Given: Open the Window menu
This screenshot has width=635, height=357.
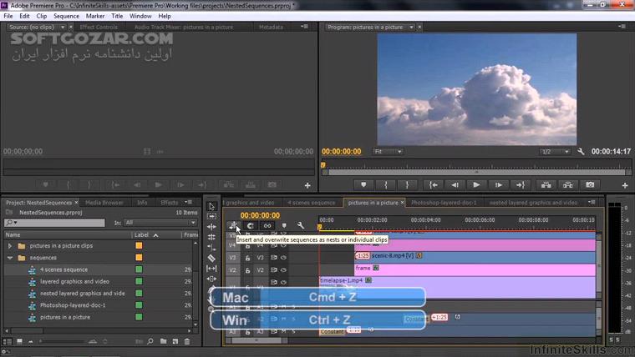Looking at the screenshot, I should [x=140, y=16].
